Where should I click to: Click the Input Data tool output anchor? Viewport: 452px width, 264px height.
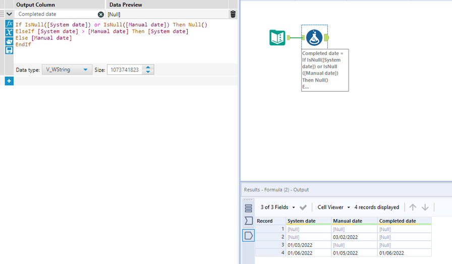click(x=289, y=37)
